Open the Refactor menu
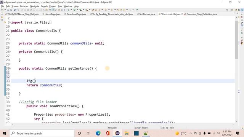Image resolution: width=244 pixels, height=137 pixels. pyautogui.click(x=24, y=6)
